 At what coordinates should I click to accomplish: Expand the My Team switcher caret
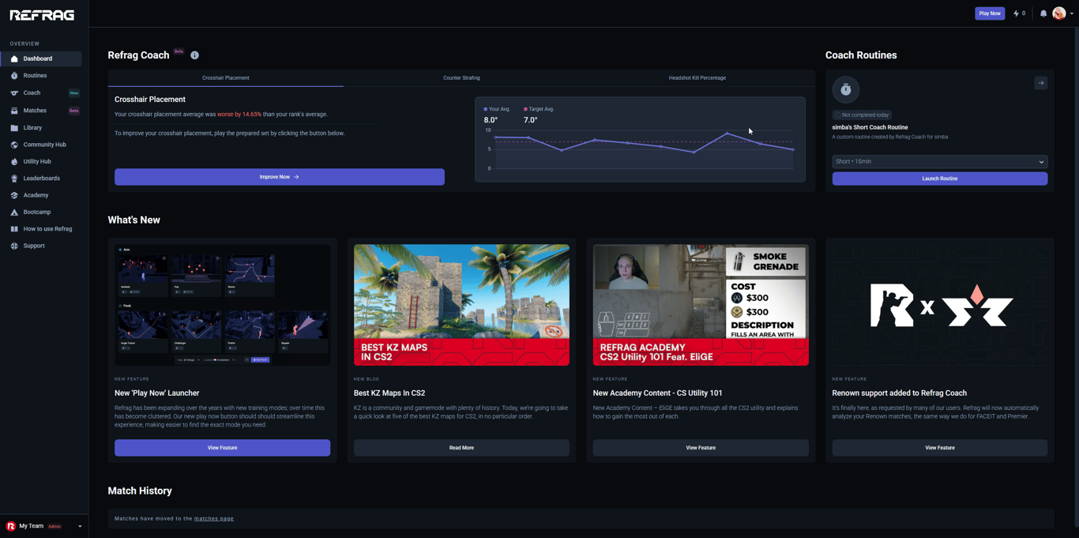click(x=80, y=526)
